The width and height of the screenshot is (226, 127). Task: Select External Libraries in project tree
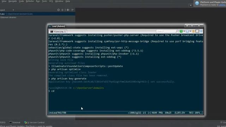(x=8, y=17)
